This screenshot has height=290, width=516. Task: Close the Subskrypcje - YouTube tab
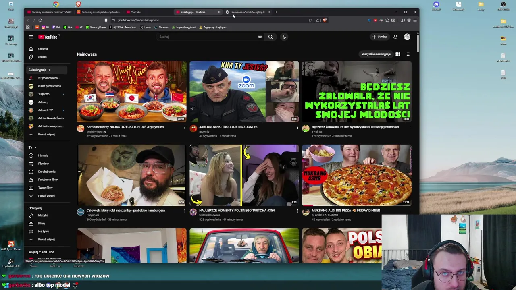coord(219,12)
